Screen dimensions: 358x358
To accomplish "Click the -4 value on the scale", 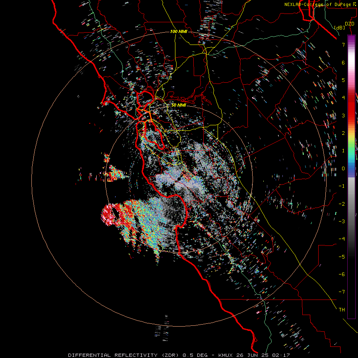I will point(342,239).
